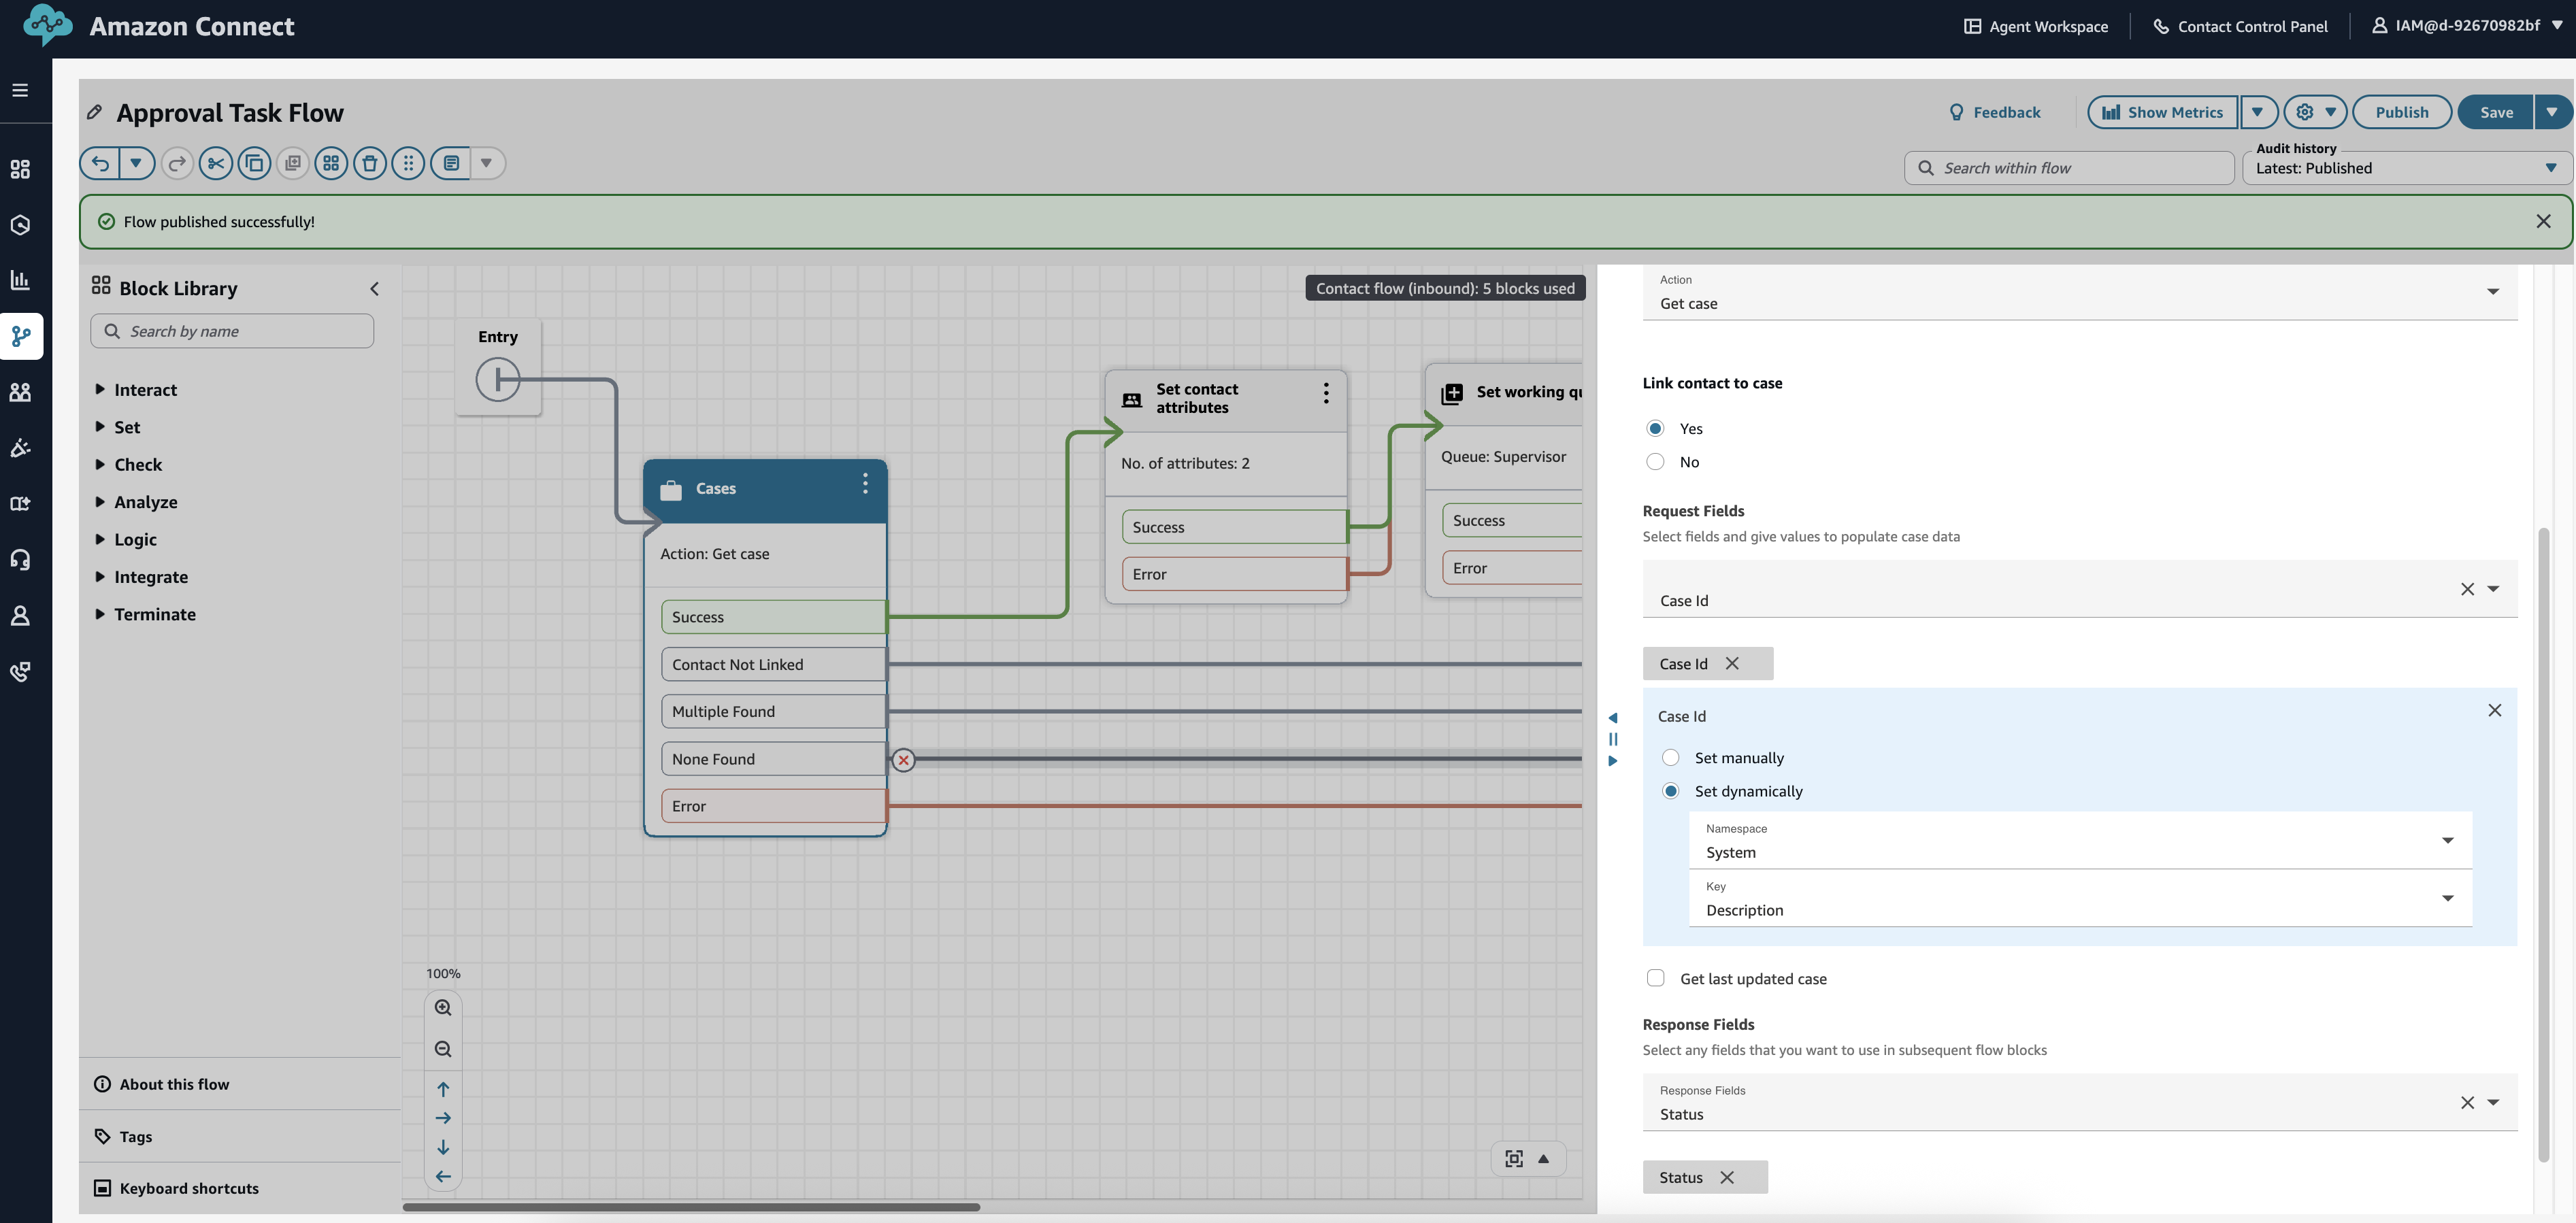Viewport: 2576px width, 1223px height.
Task: Click the Show Metrics icon button
Action: (2163, 112)
